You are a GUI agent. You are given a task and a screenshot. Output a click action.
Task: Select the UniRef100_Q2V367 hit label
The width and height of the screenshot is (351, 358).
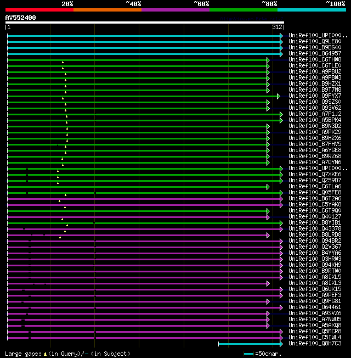click(x=315, y=247)
